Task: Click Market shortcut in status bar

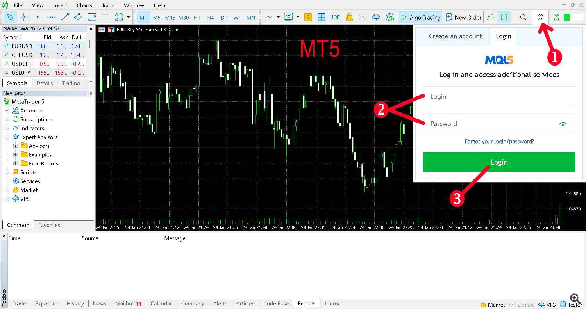Action: pos(493,305)
